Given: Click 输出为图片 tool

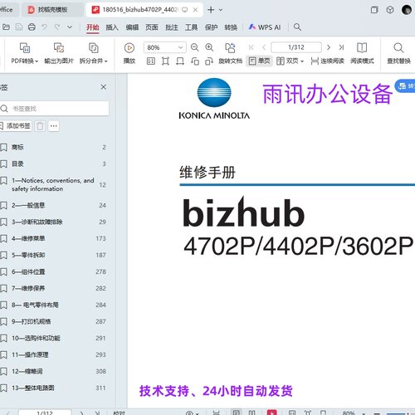Looking at the screenshot, I should point(59,53).
